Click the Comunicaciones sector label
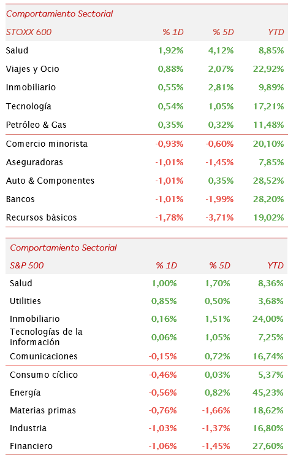 [x=44, y=356]
